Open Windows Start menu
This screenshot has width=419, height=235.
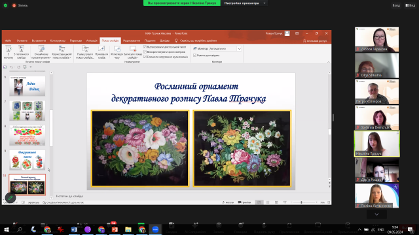(x=6, y=229)
